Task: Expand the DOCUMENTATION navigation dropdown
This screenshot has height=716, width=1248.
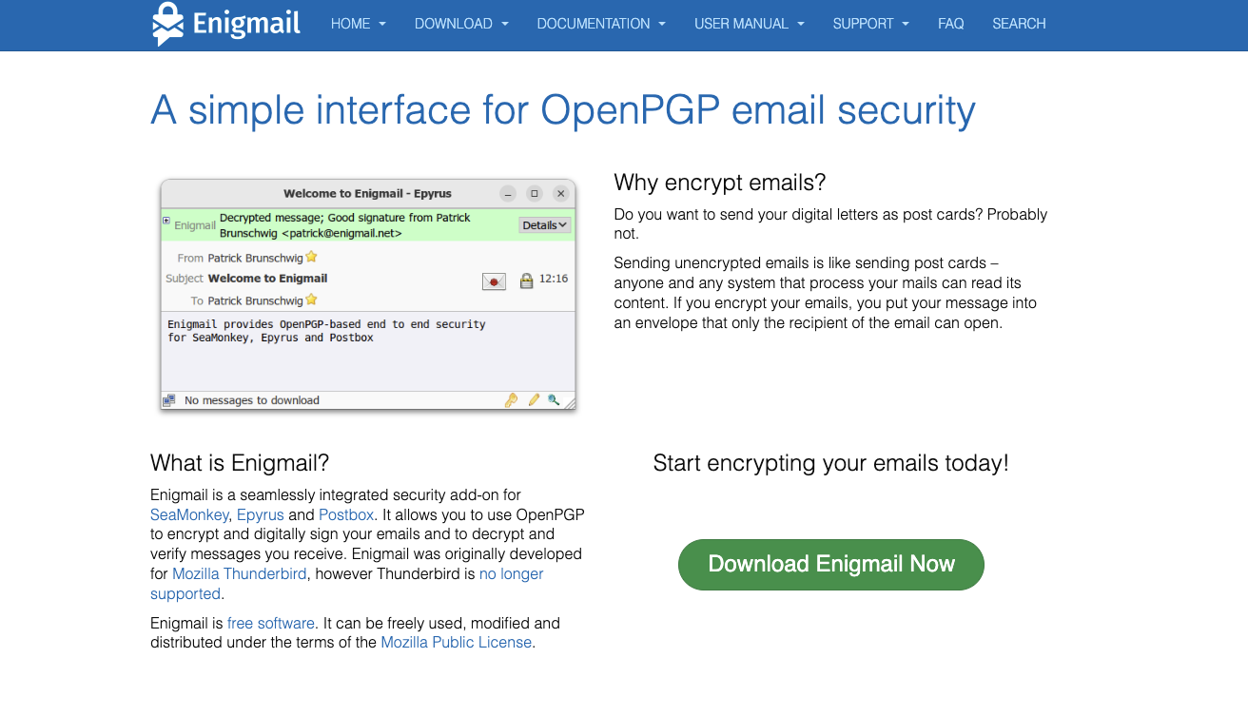Action: point(601,24)
